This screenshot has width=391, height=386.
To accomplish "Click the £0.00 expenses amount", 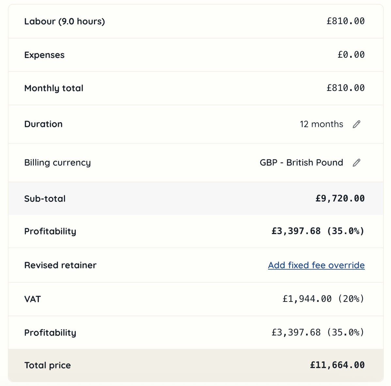I will [x=351, y=55].
